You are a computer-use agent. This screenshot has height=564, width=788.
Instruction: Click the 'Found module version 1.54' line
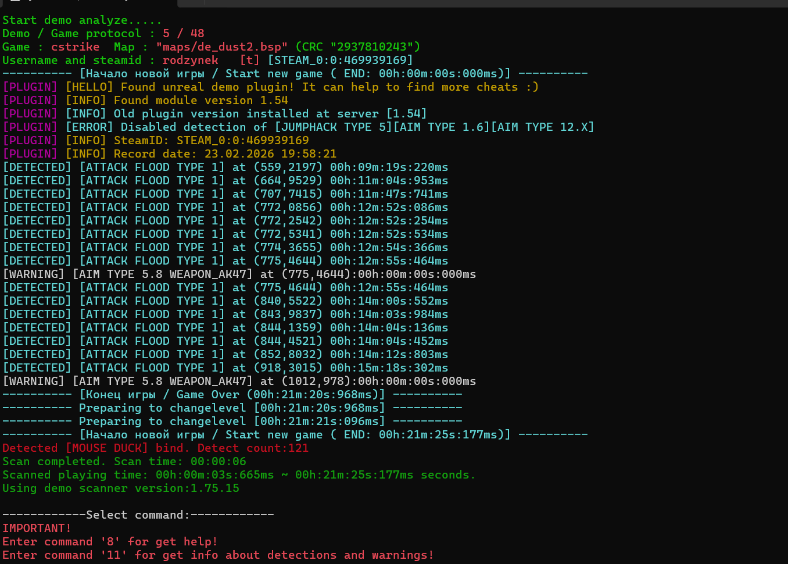point(200,101)
